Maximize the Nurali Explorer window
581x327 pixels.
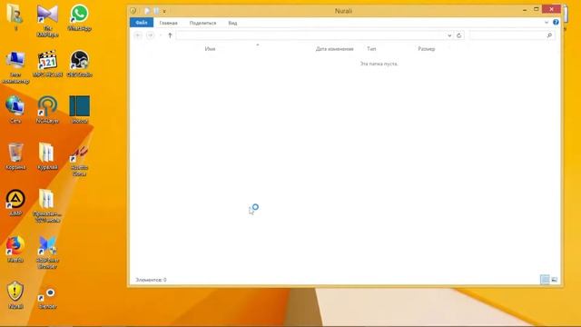click(537, 9)
